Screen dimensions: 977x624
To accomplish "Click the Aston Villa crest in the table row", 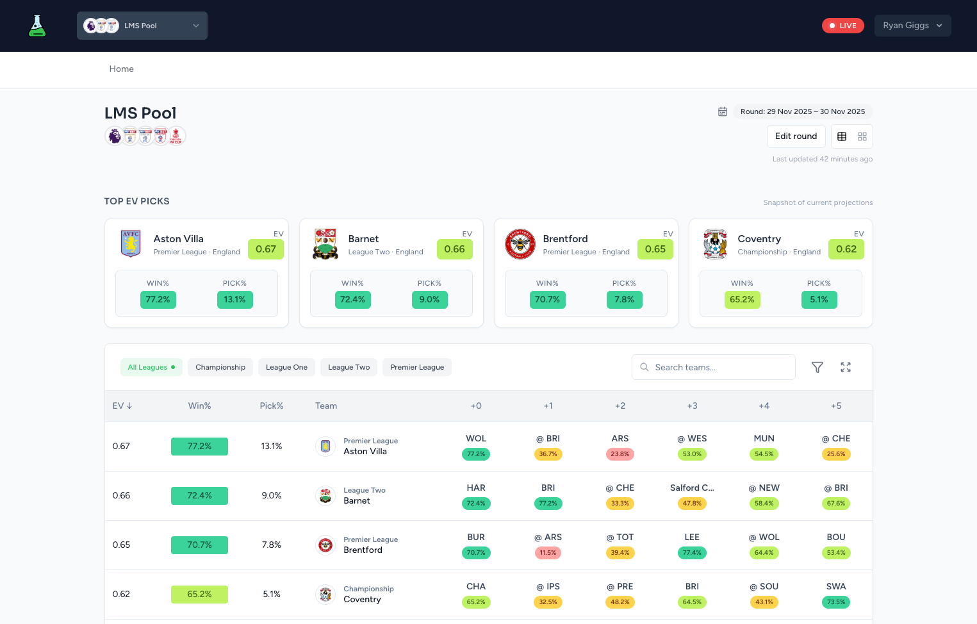I will [325, 446].
